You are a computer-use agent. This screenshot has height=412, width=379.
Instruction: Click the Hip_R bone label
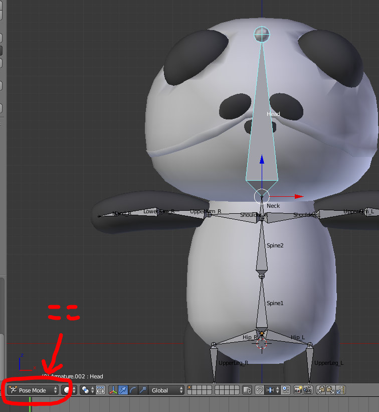(250, 337)
